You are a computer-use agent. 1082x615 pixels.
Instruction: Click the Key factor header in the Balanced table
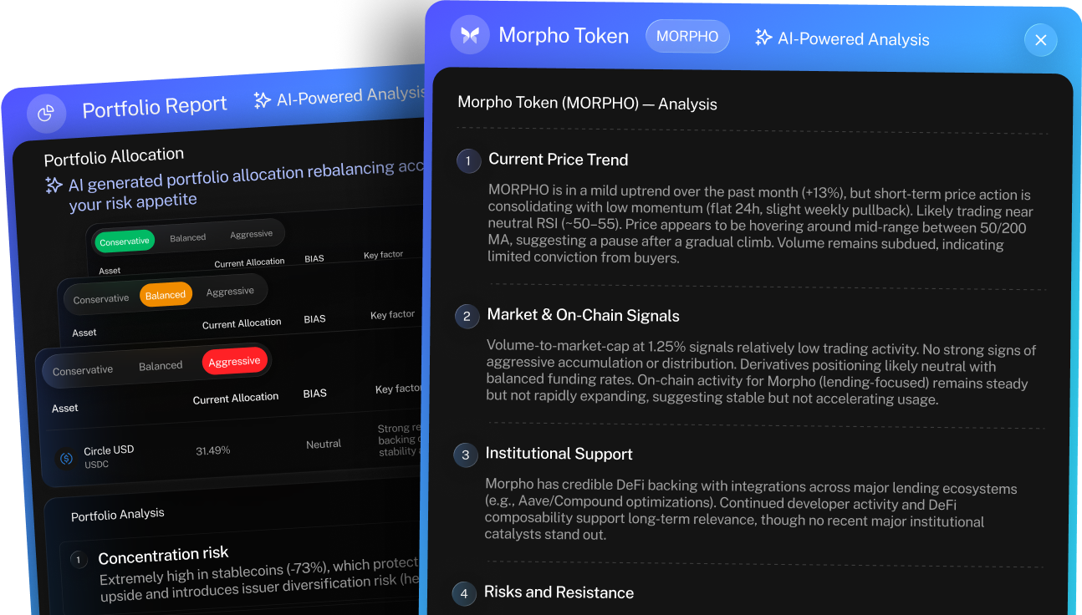[392, 315]
